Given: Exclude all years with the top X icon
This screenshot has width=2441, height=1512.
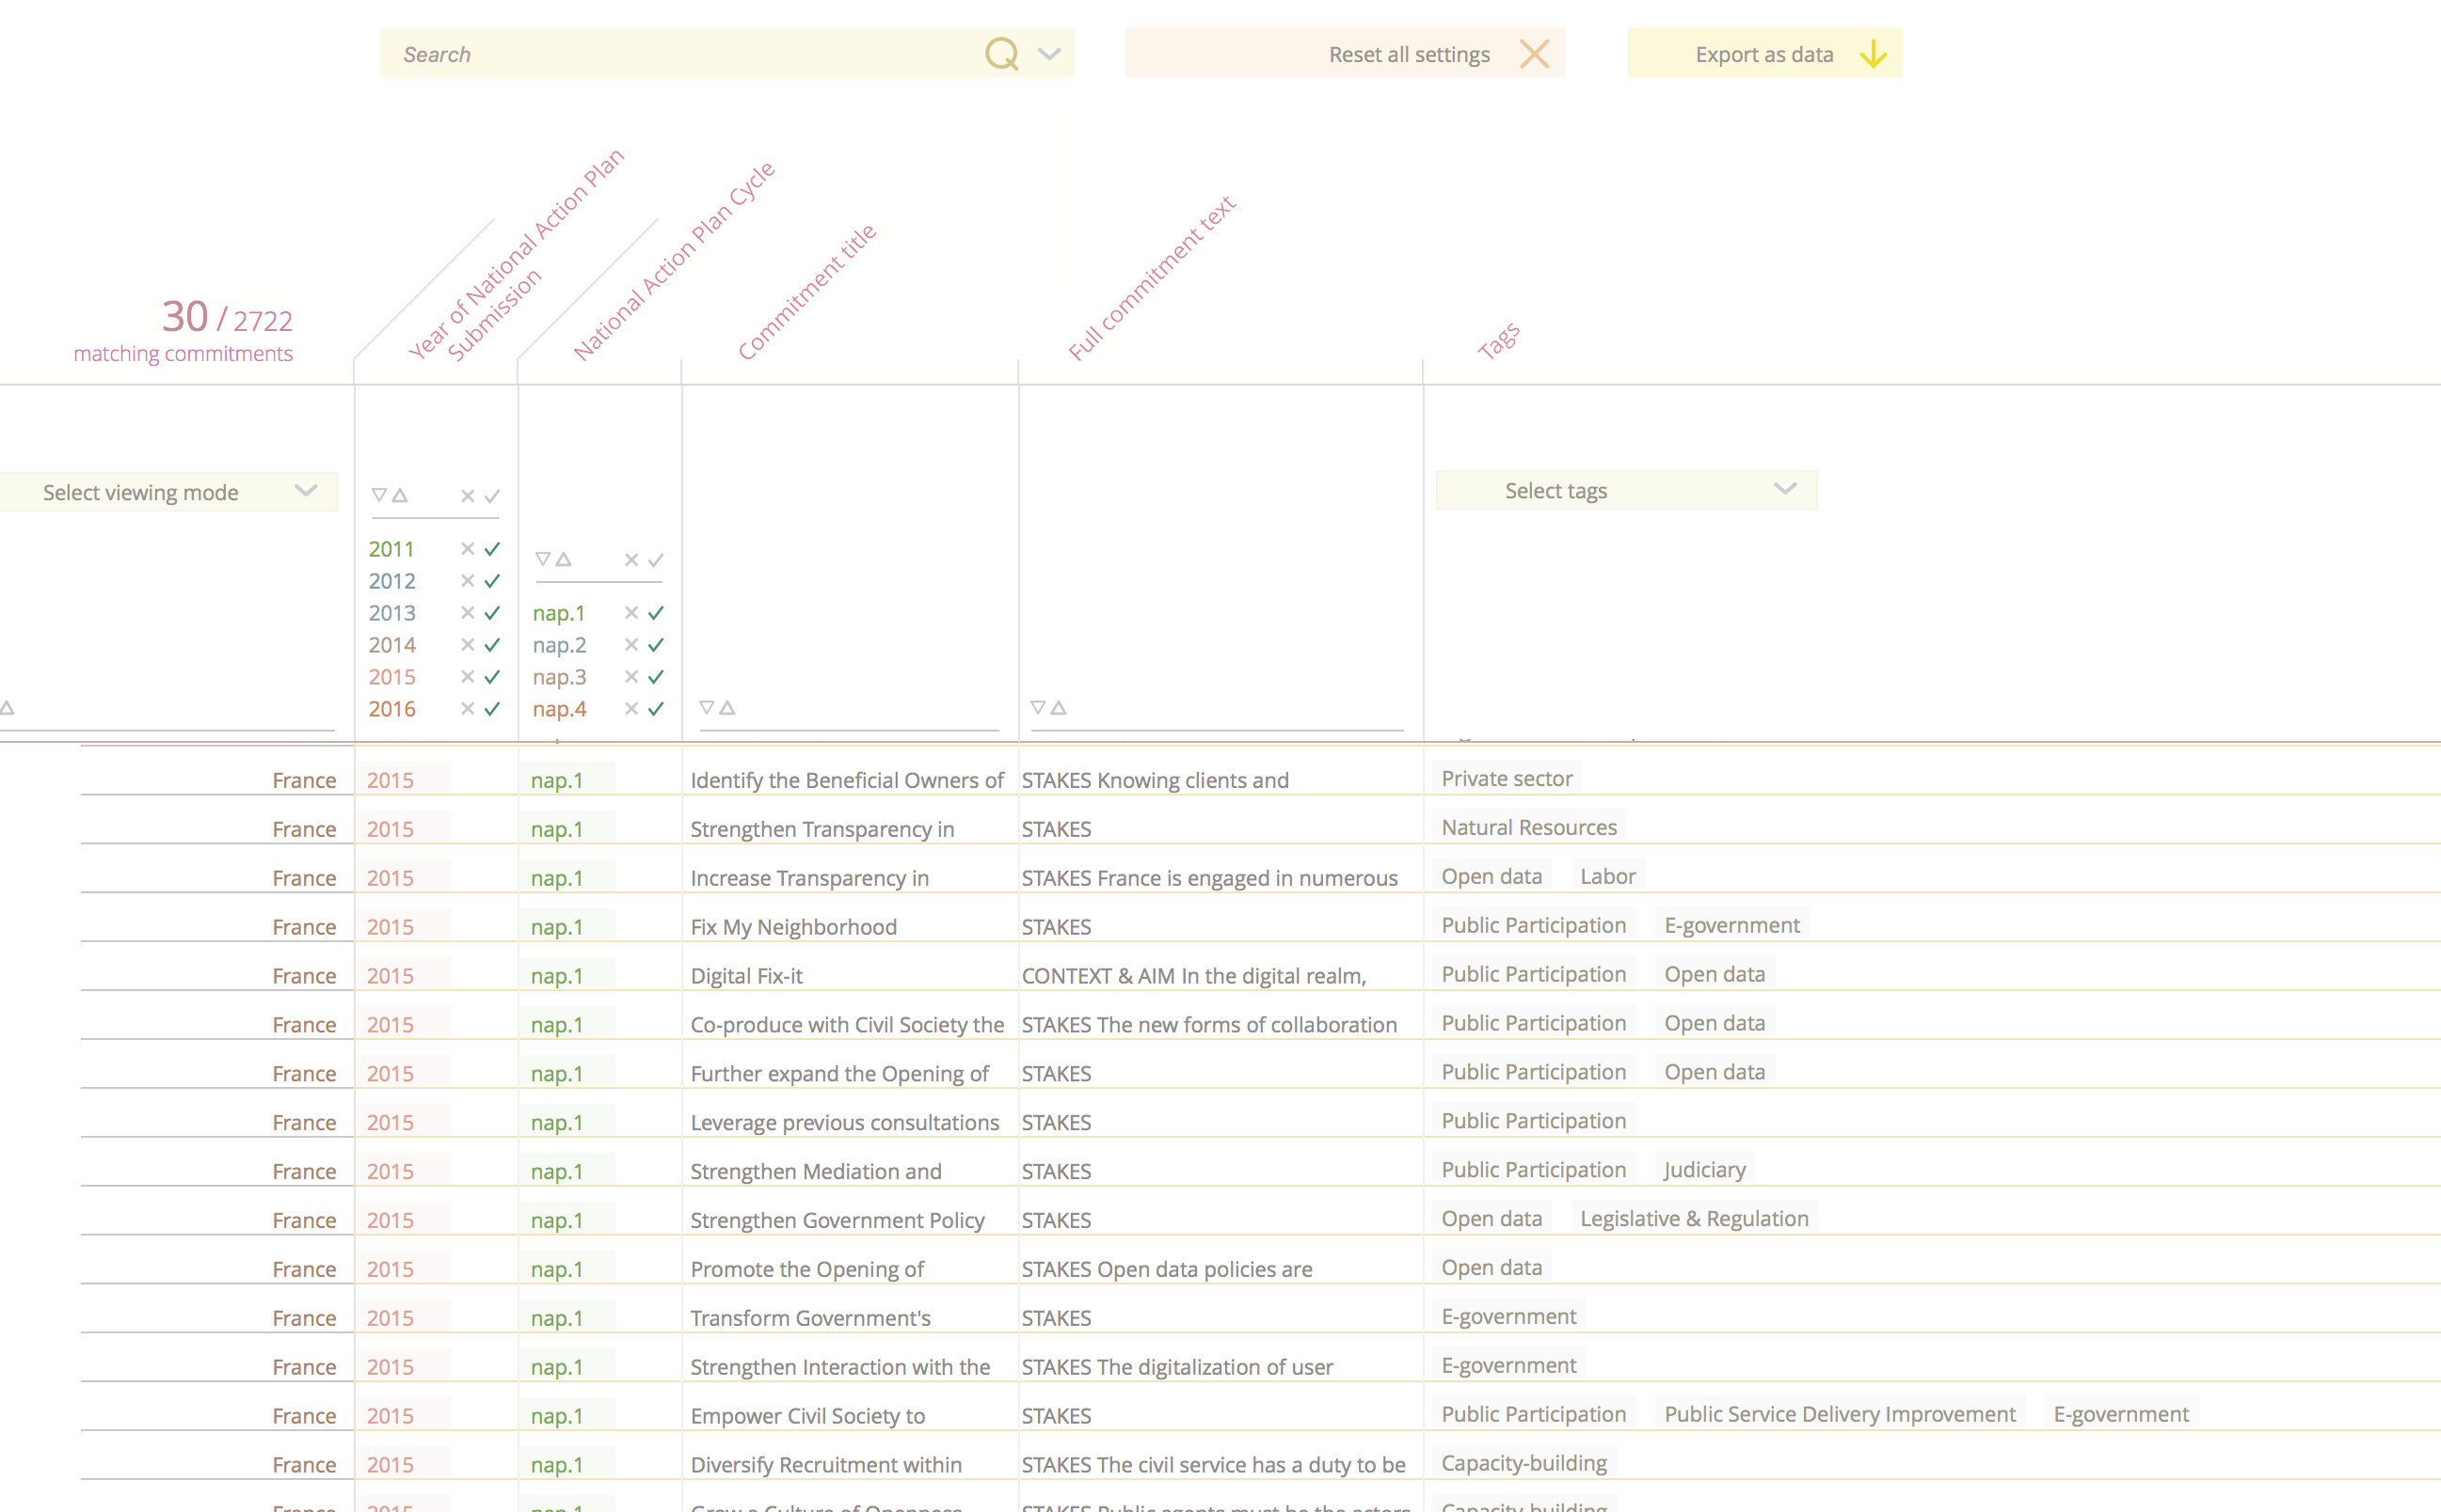Looking at the screenshot, I should click(x=468, y=496).
